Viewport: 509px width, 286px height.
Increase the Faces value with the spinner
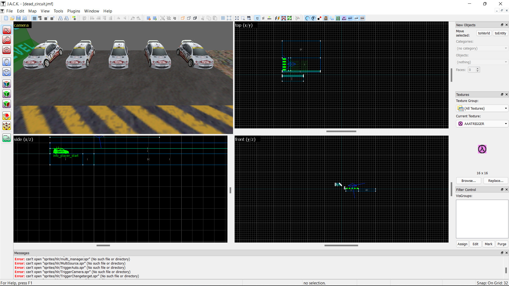477,68
